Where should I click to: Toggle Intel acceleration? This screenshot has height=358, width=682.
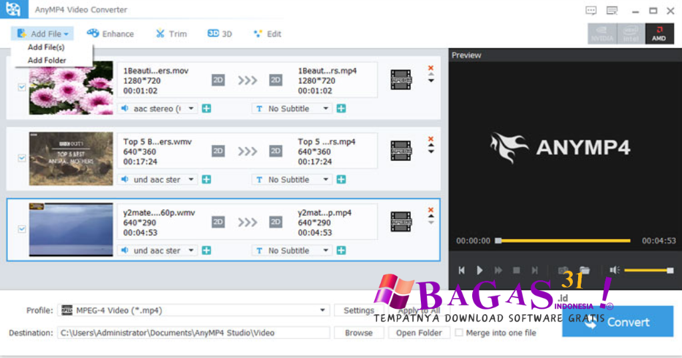631,33
